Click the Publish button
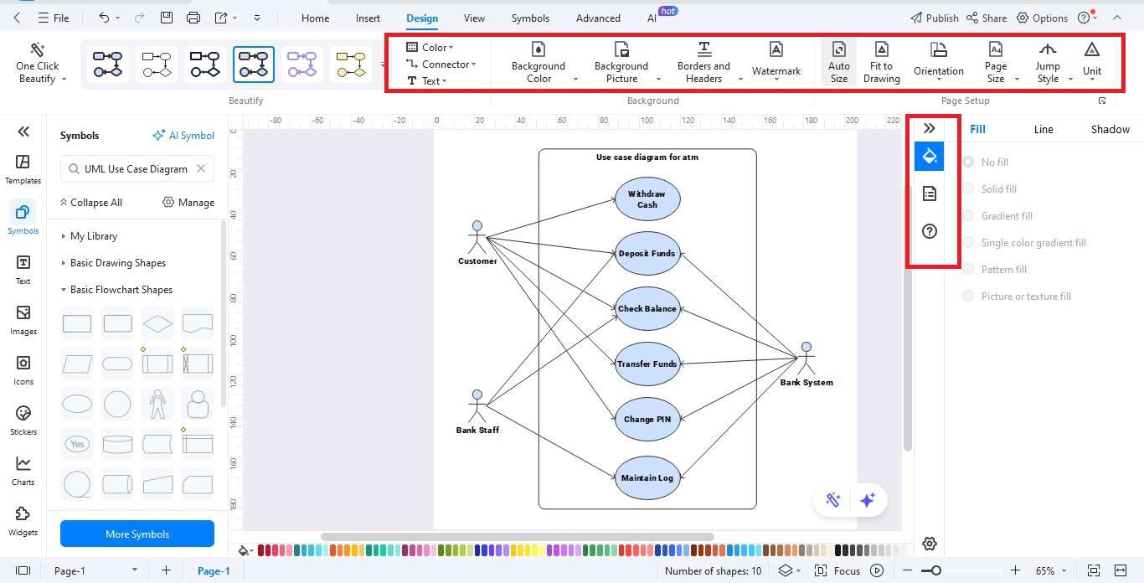1144x583 pixels. (x=934, y=17)
